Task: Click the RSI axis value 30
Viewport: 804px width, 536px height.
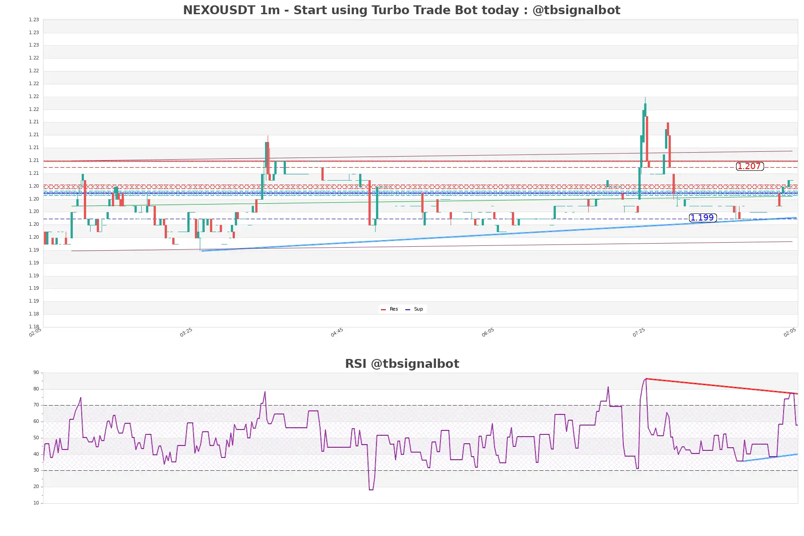Action: tap(36, 470)
